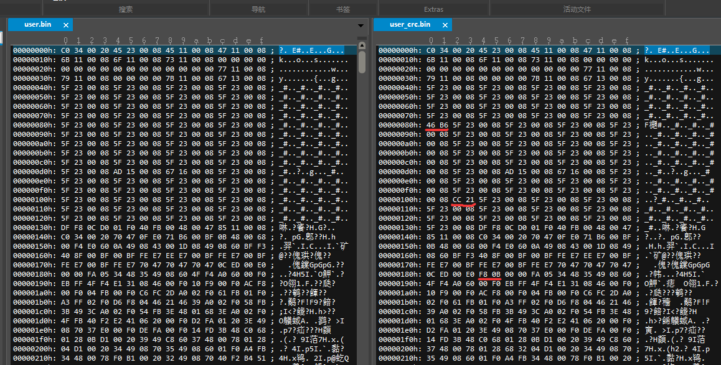This screenshot has width=721, height=365.
Task: Close the user_crc.bin tab
Action: click(445, 25)
